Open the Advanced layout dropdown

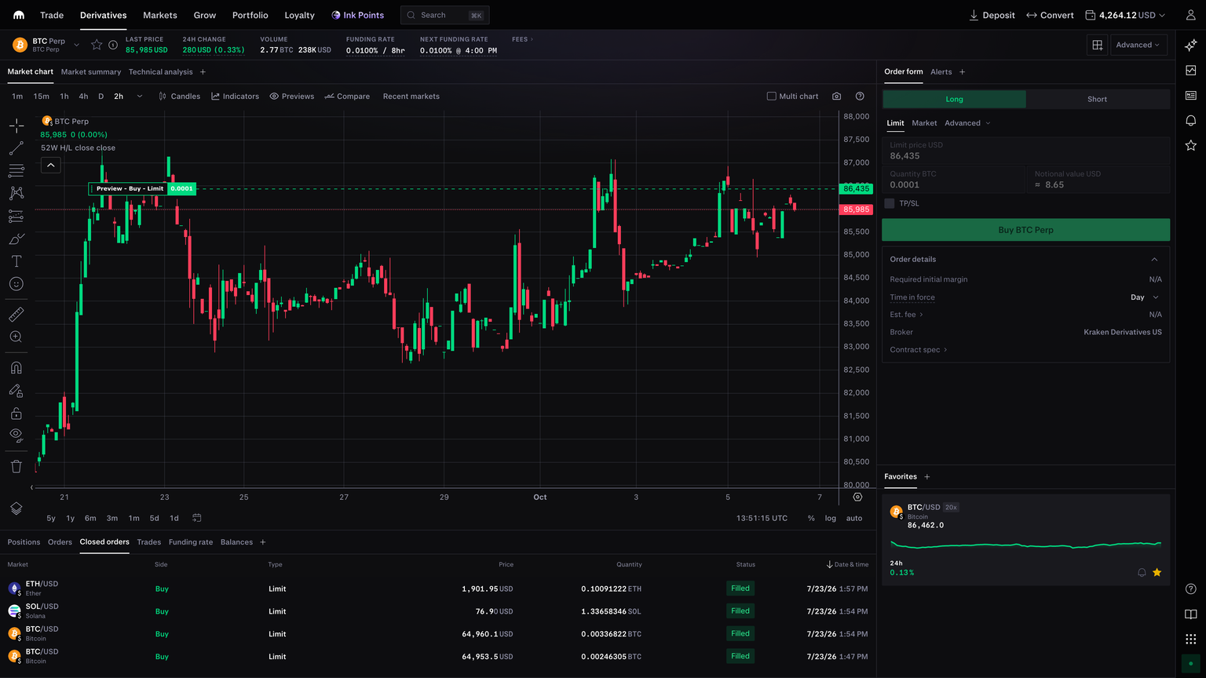[1138, 45]
